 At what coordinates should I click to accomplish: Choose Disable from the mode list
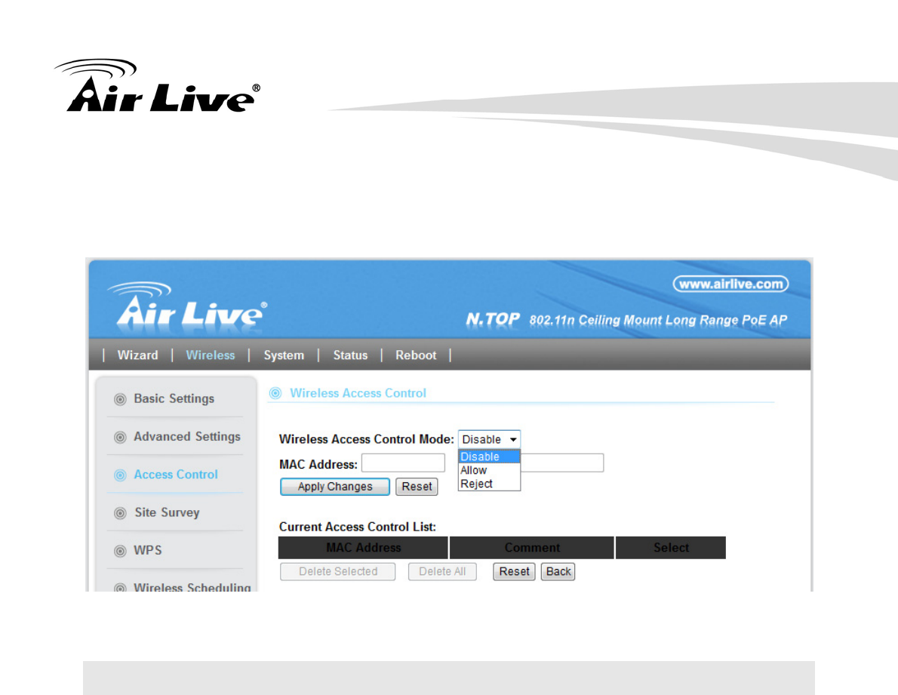pos(489,457)
